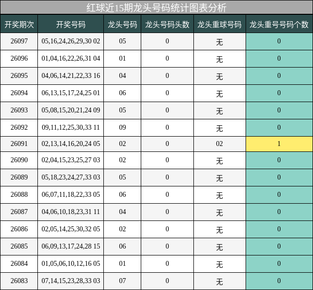Select period cell 26086
313x290 pixels.
tap(19, 229)
